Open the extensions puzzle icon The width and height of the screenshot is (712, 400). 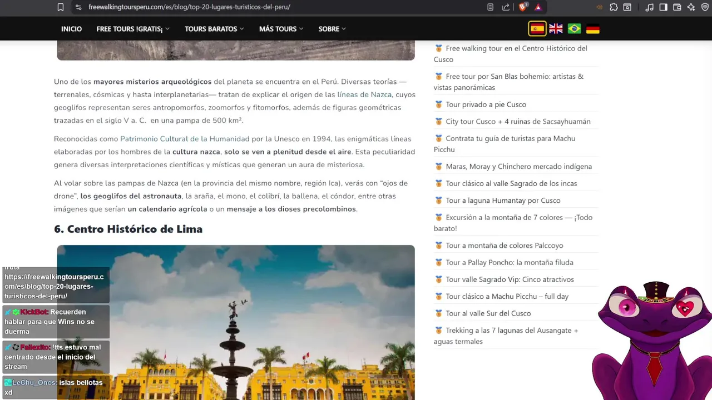(x=614, y=7)
